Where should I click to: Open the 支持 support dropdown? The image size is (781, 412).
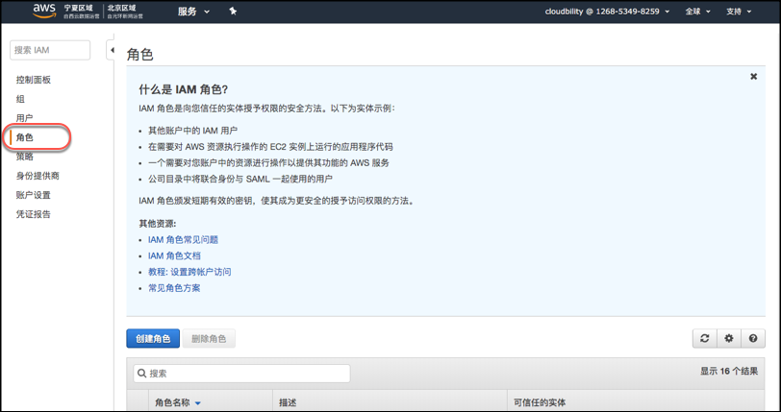click(738, 12)
